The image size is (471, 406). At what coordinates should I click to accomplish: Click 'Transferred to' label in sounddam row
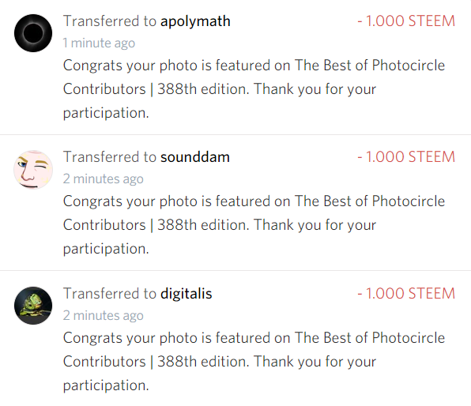[110, 156]
